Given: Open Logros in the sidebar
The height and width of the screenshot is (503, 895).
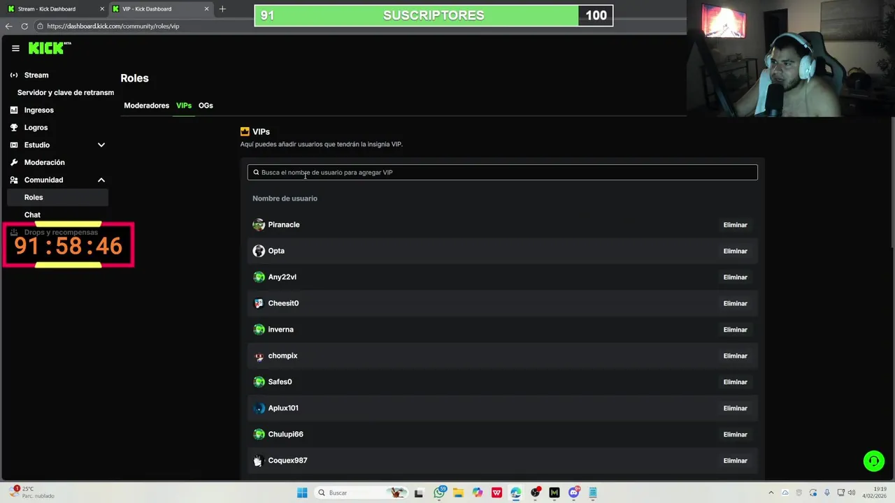Looking at the screenshot, I should click(36, 127).
